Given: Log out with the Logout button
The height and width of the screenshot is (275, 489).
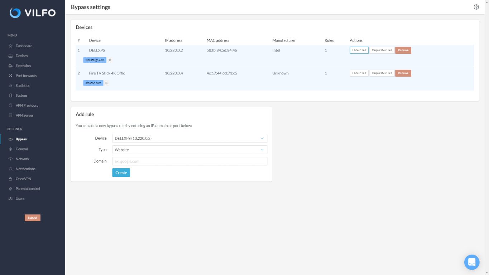Looking at the screenshot, I should tap(33, 218).
